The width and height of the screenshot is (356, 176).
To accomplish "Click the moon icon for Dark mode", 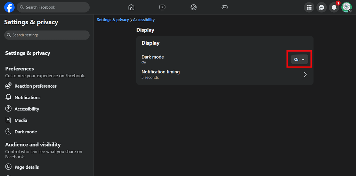I will tap(8, 131).
